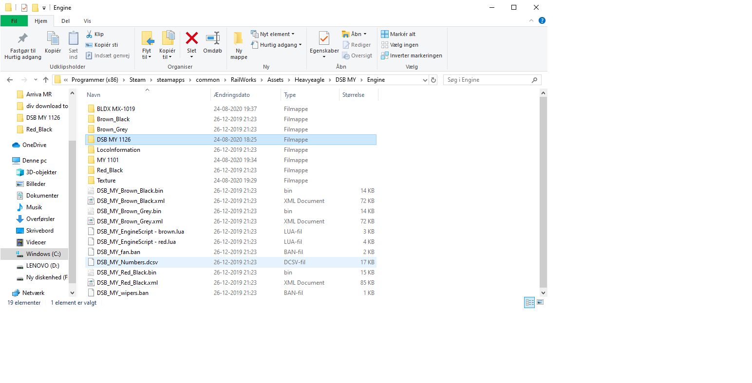The image size is (752, 383).
Task: Open the Fil menu tab
Action: [x=14, y=21]
